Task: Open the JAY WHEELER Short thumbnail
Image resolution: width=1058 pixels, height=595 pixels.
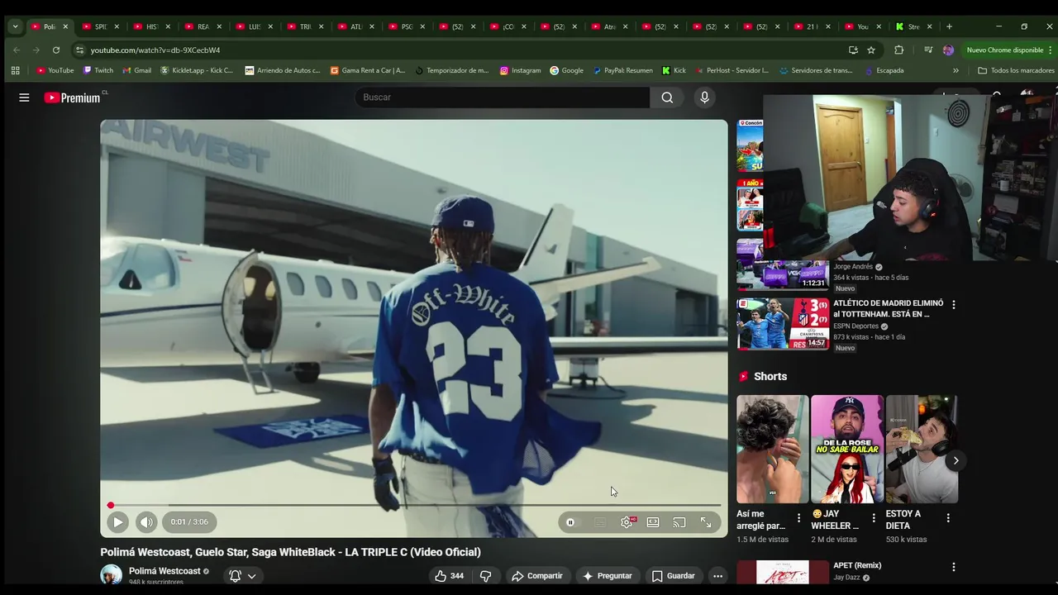Action: tap(846, 449)
